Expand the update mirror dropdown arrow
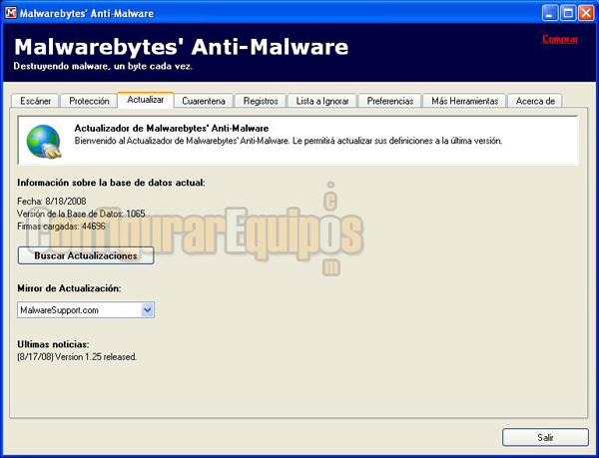The image size is (599, 458). click(x=148, y=310)
